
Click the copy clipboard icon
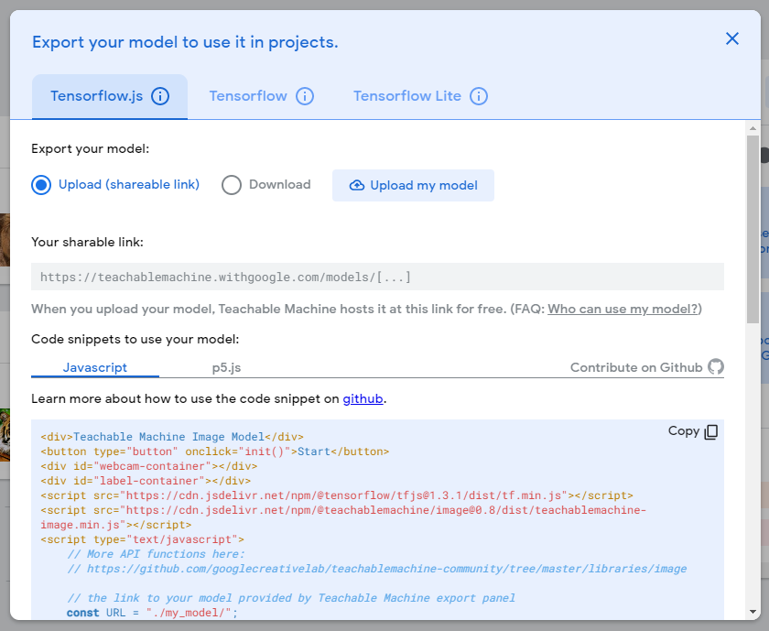(710, 431)
